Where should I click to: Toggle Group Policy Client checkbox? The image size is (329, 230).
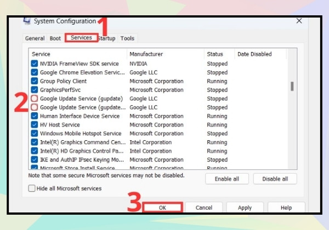[34, 81]
